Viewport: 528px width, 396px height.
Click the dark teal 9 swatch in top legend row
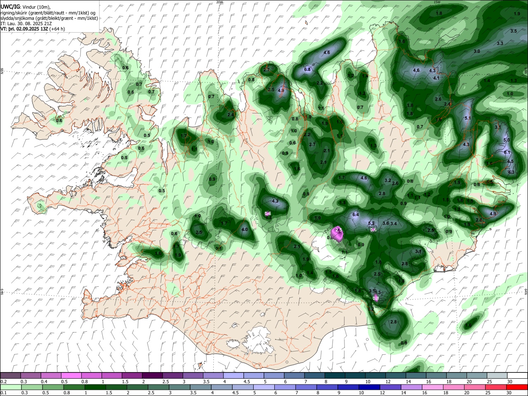pyautogui.click(x=355, y=375)
